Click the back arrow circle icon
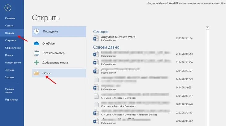Viewport: 226px width, 126px height. (x=8, y=8)
